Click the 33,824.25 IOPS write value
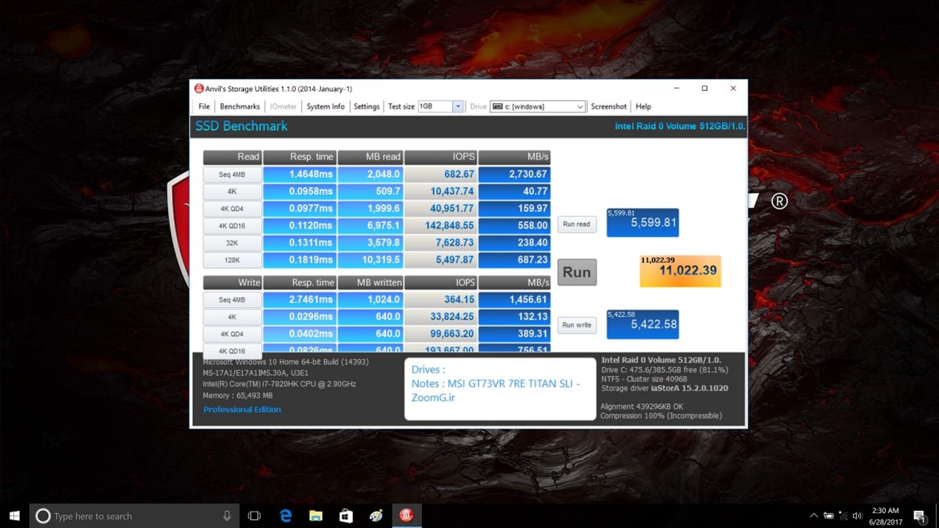Viewport: 939px width, 528px height. (x=441, y=316)
